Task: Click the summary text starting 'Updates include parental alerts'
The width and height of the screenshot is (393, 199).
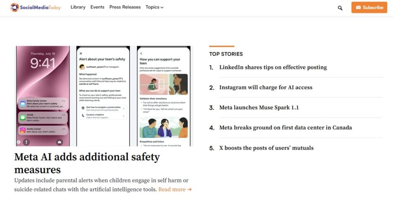Action: tap(101, 185)
